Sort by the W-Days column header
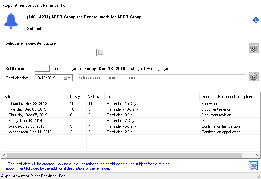 pyautogui.click(x=95, y=97)
